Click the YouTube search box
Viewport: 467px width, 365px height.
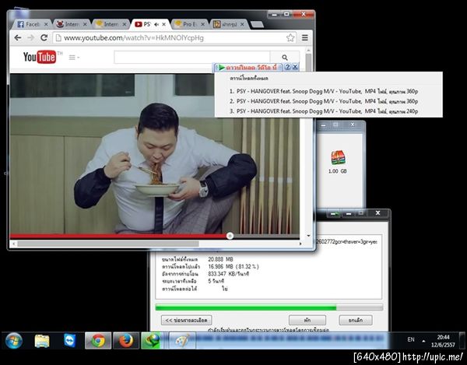191,57
